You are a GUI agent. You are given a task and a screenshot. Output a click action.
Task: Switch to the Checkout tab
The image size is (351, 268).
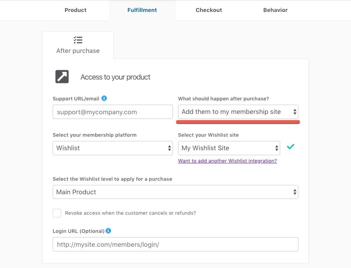[x=209, y=10]
